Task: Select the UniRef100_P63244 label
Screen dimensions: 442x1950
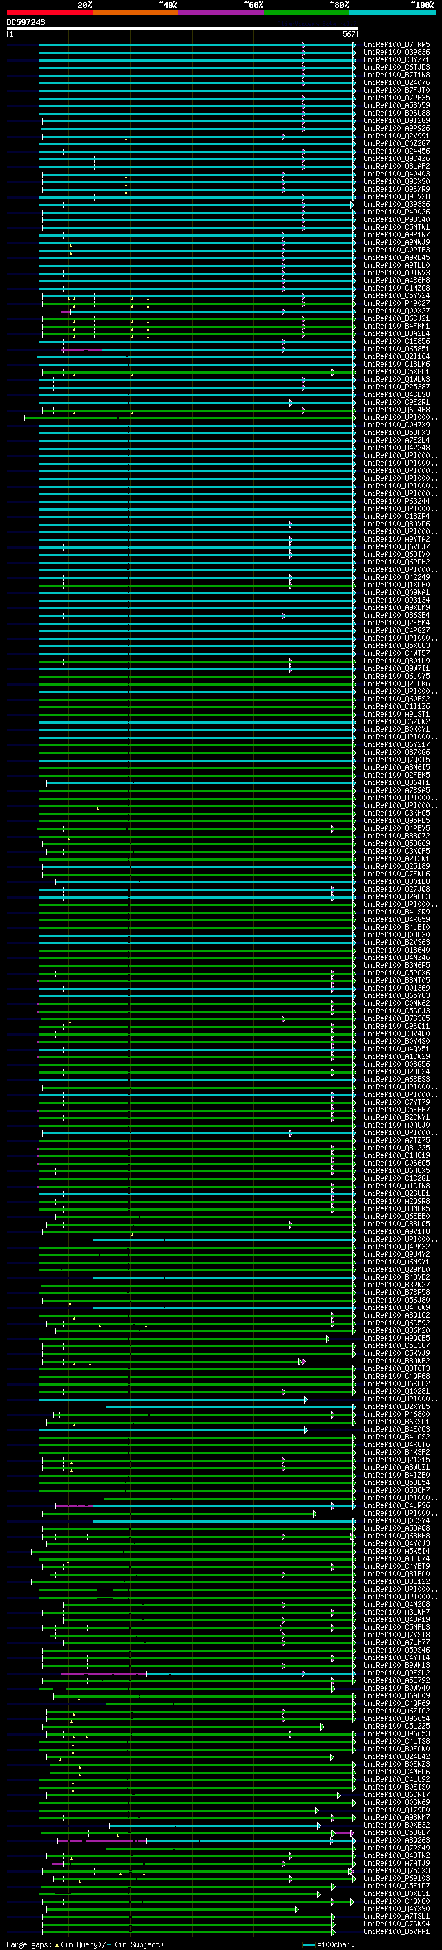Action: (396, 501)
